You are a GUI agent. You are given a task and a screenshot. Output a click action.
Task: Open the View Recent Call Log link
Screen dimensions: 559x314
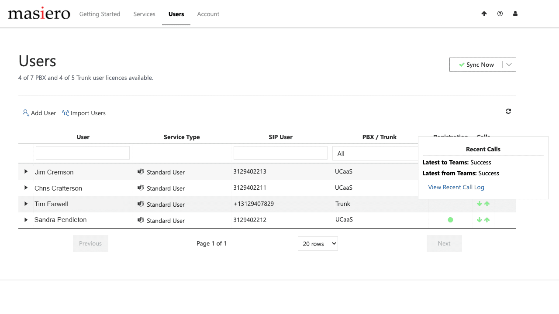click(x=456, y=187)
